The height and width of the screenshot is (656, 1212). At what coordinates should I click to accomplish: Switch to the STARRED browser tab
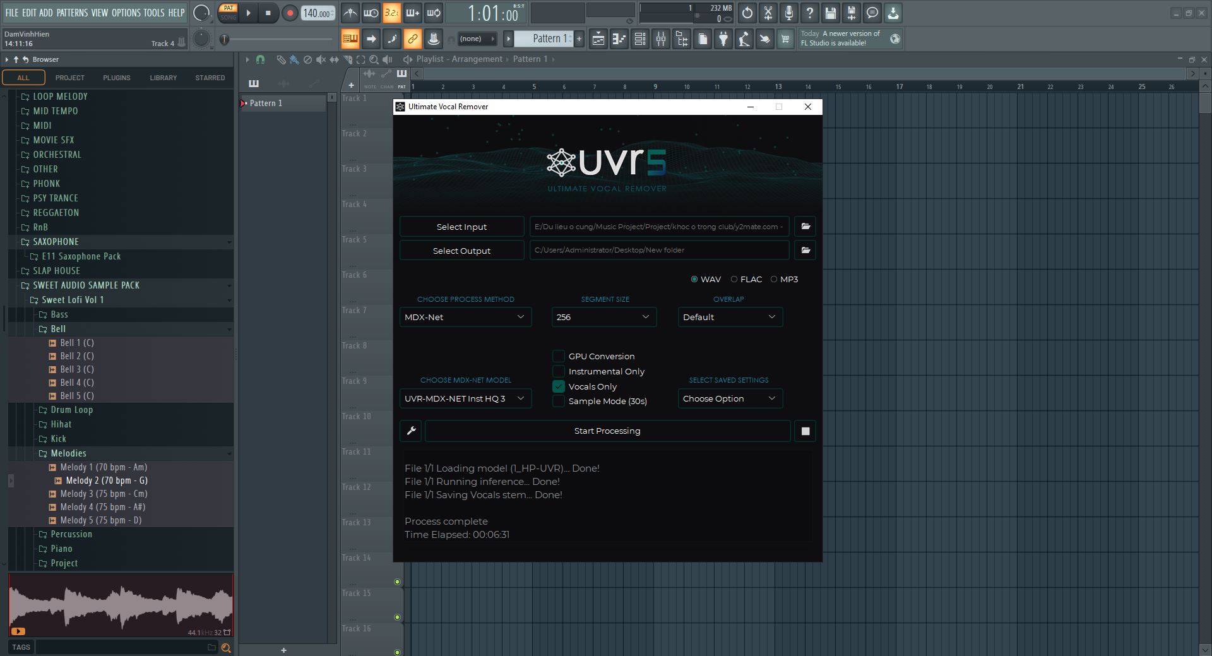tap(210, 78)
